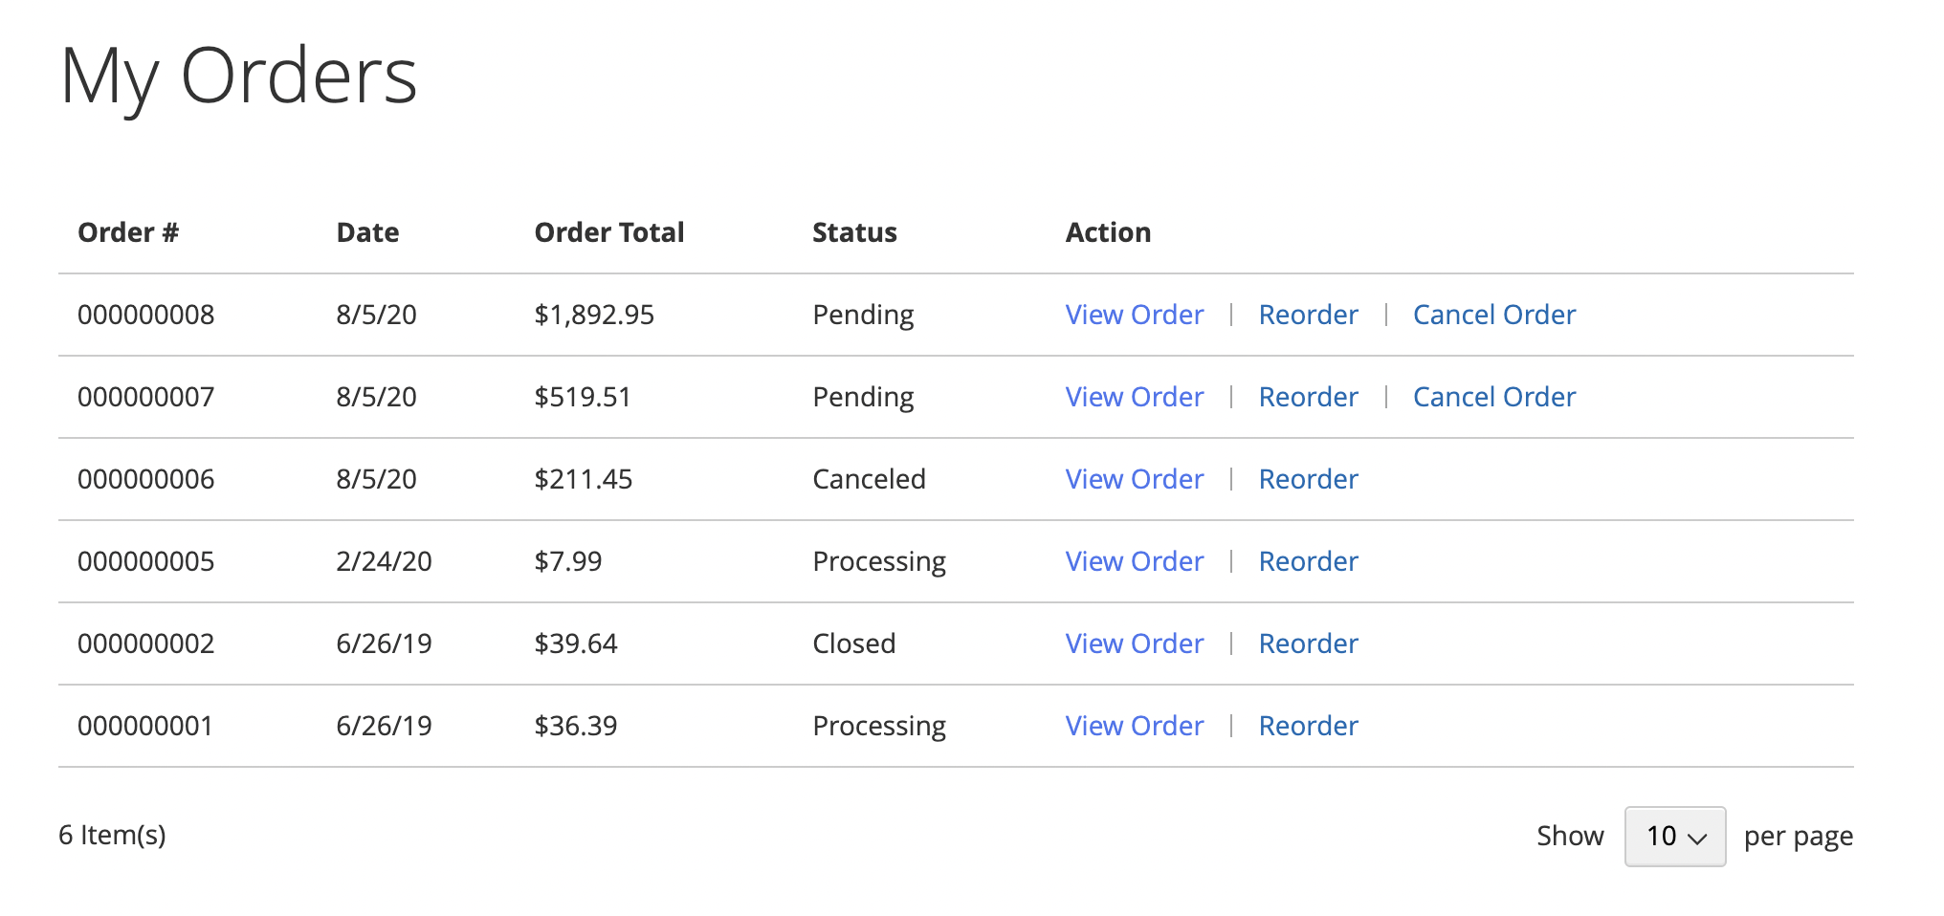Reorder the $39.64 order
The width and height of the screenshot is (1944, 916).
click(x=1308, y=643)
